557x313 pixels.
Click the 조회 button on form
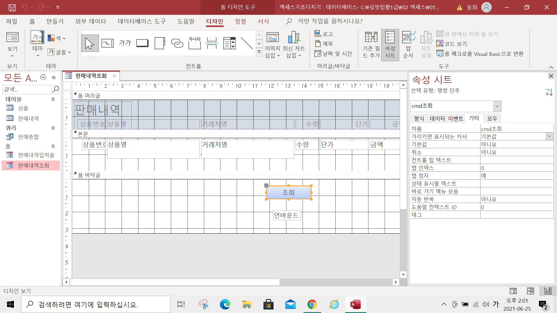tap(288, 192)
